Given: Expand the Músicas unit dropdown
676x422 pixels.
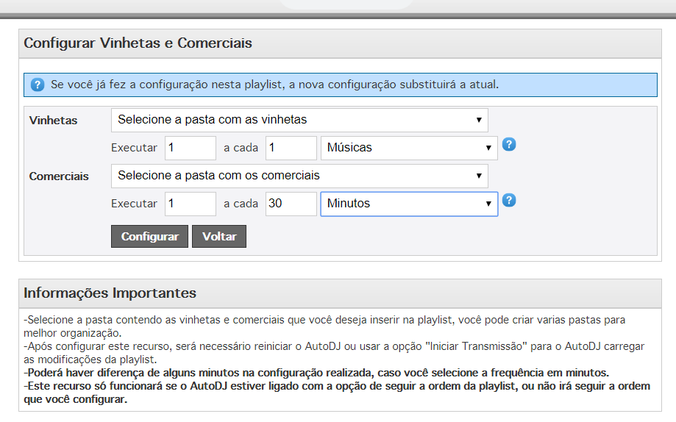Looking at the screenshot, I should 409,148.
